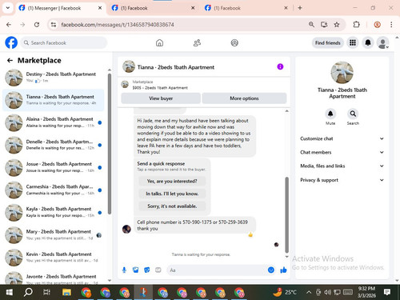
Task: Open Chrome's three-dot menu
Action: coord(391,25)
